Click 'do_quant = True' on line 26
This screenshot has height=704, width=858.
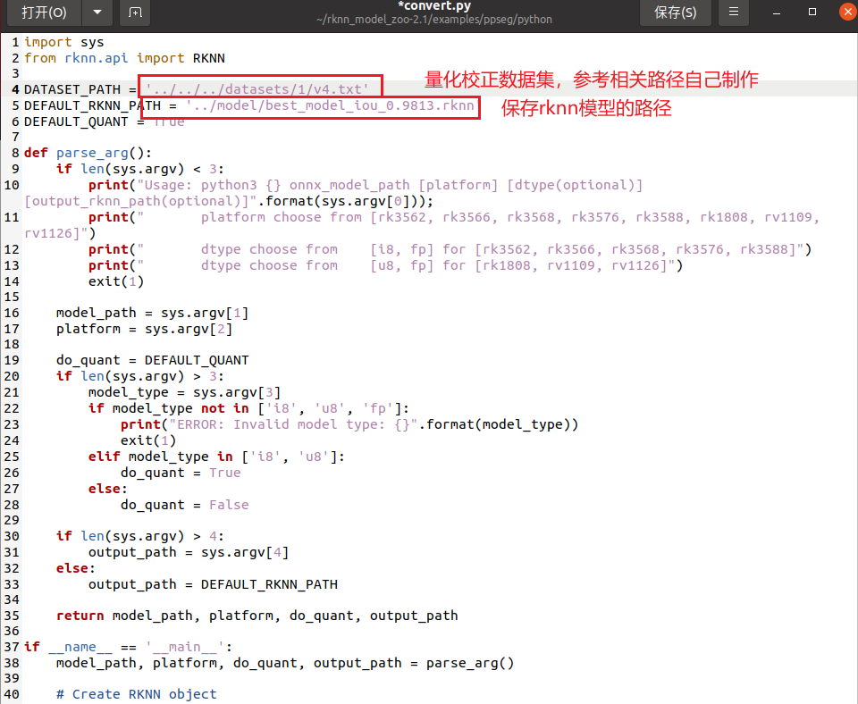coord(181,473)
